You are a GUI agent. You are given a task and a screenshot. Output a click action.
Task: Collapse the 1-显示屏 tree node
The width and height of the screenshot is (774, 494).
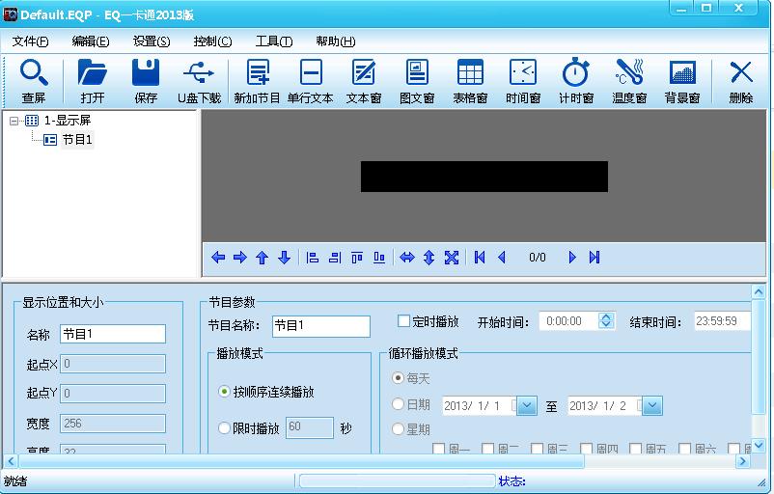click(14, 121)
